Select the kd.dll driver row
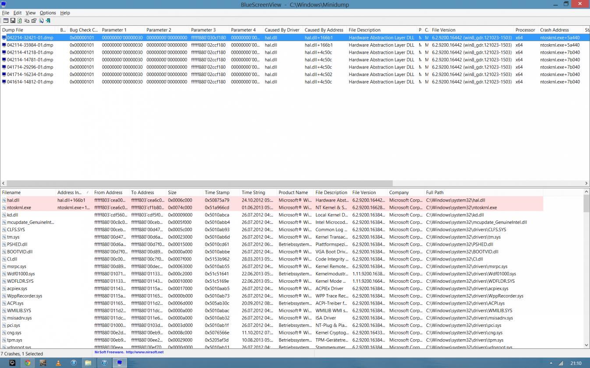 pyautogui.click(x=272, y=215)
